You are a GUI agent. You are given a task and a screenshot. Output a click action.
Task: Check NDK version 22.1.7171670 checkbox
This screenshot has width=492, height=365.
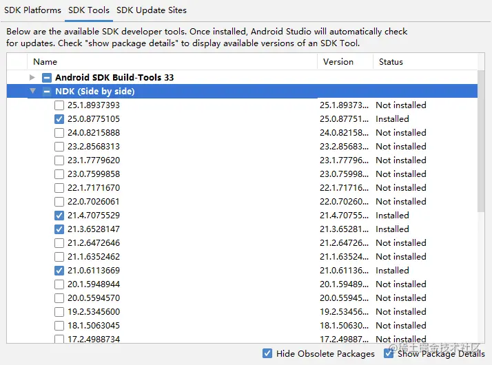59,188
